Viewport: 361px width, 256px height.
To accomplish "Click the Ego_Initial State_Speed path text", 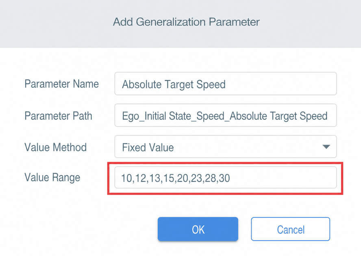I will 173,116.
